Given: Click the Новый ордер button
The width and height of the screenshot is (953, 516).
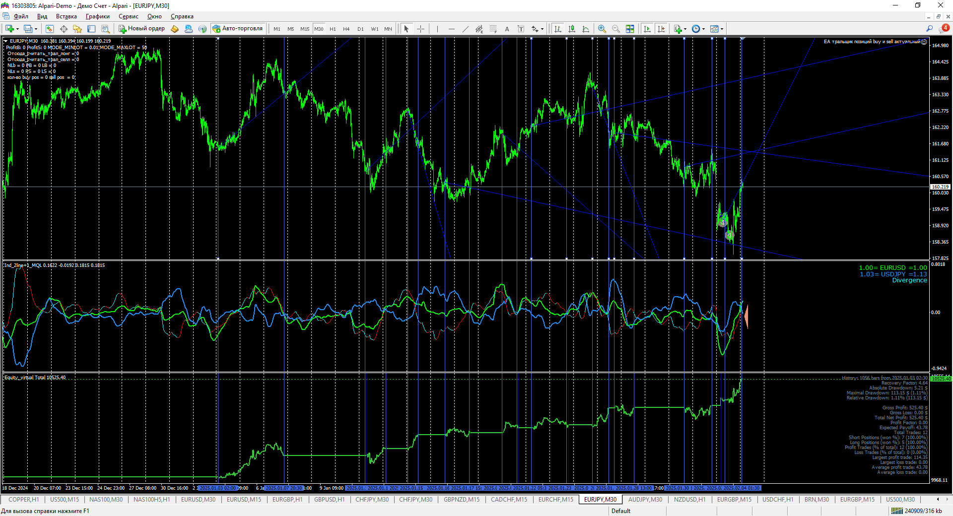Looking at the screenshot, I should [142, 29].
